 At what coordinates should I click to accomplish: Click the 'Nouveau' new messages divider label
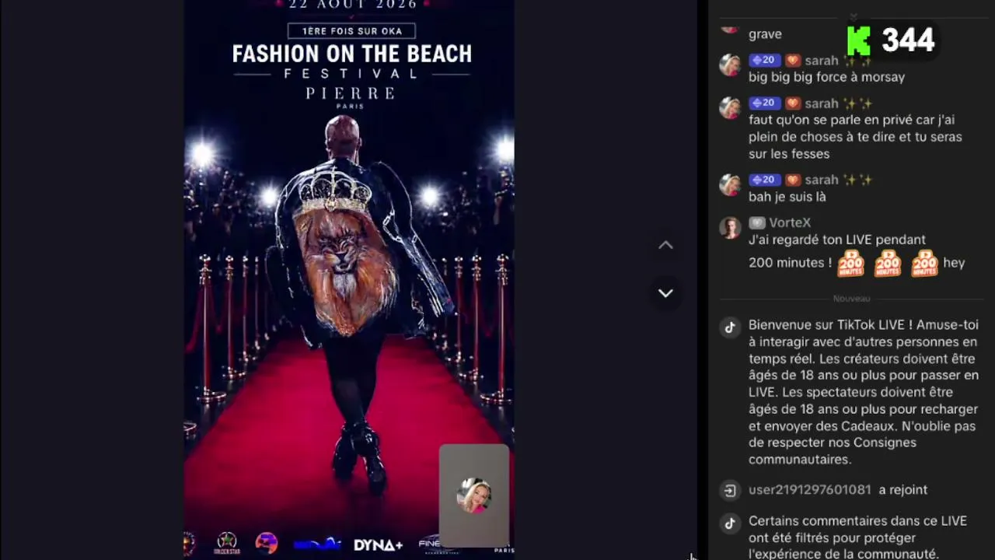[x=851, y=299]
